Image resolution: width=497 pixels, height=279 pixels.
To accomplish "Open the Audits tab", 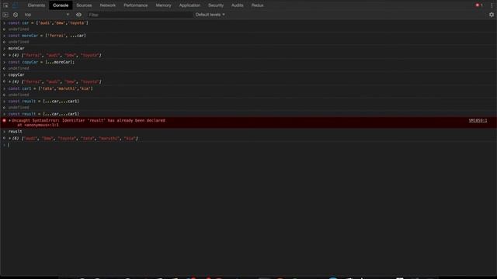I will pos(237,5).
